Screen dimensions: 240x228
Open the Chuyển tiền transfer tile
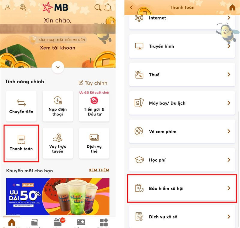(x=21, y=106)
